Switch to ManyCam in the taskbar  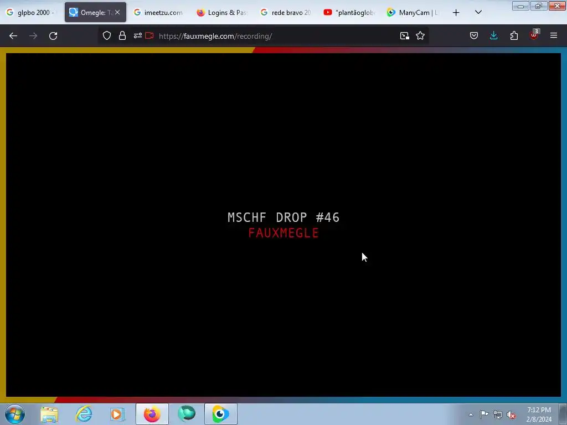[x=221, y=414]
